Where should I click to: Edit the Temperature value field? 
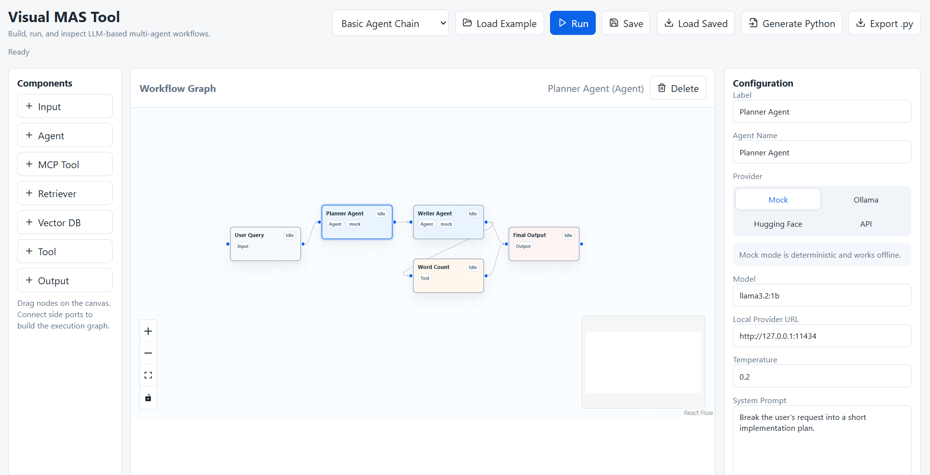(822, 377)
